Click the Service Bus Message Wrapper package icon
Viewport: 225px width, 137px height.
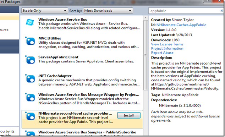coord(30,97)
